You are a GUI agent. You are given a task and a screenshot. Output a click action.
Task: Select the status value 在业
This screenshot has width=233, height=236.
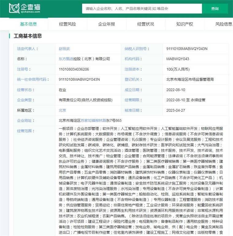point(63,90)
